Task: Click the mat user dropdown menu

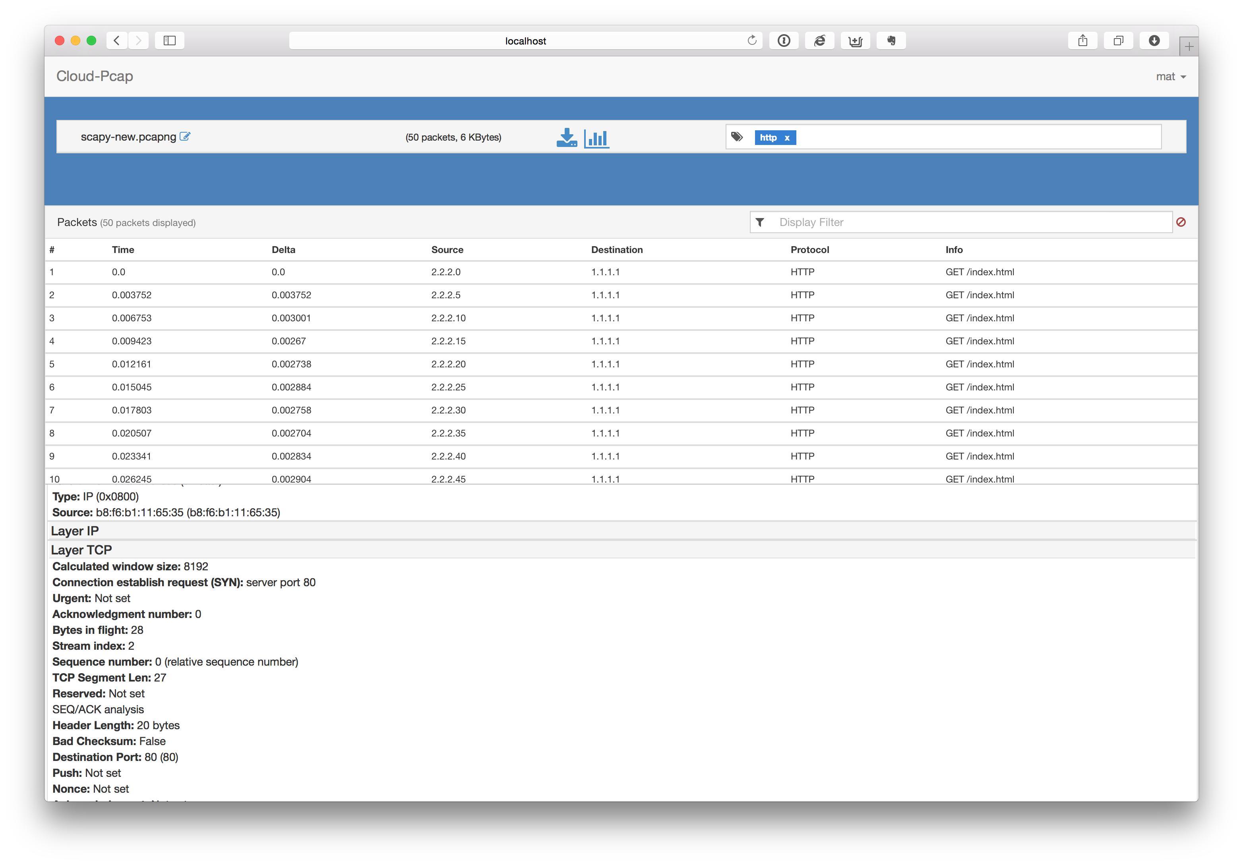Action: [1170, 77]
